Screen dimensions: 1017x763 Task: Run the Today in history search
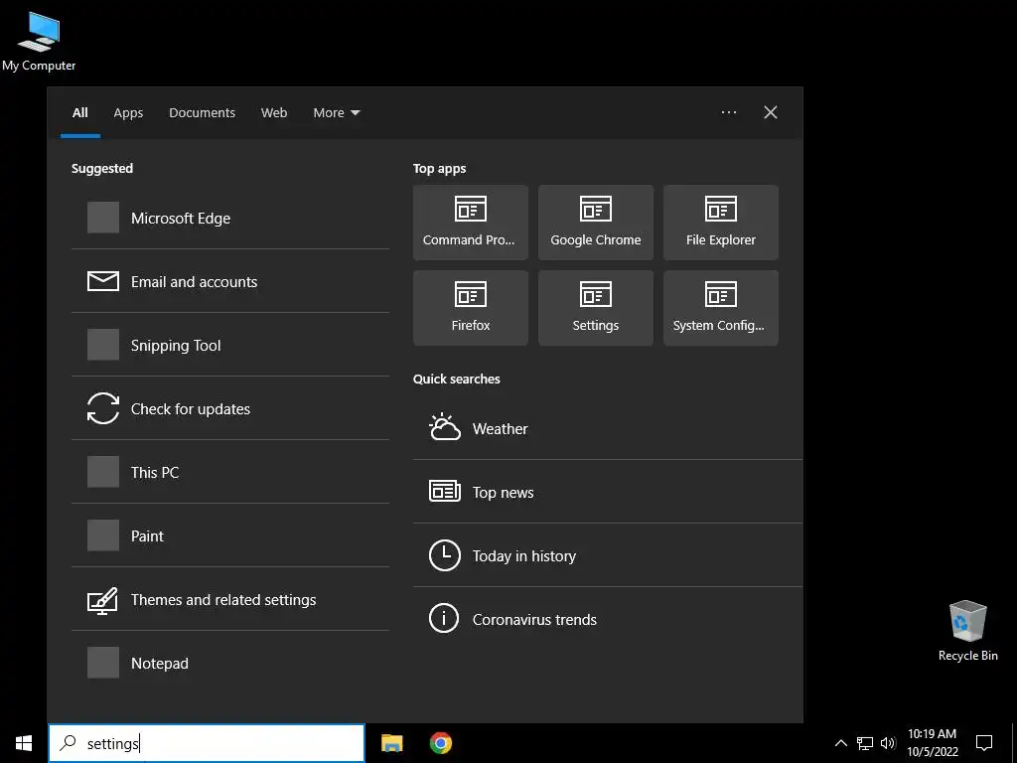coord(608,555)
